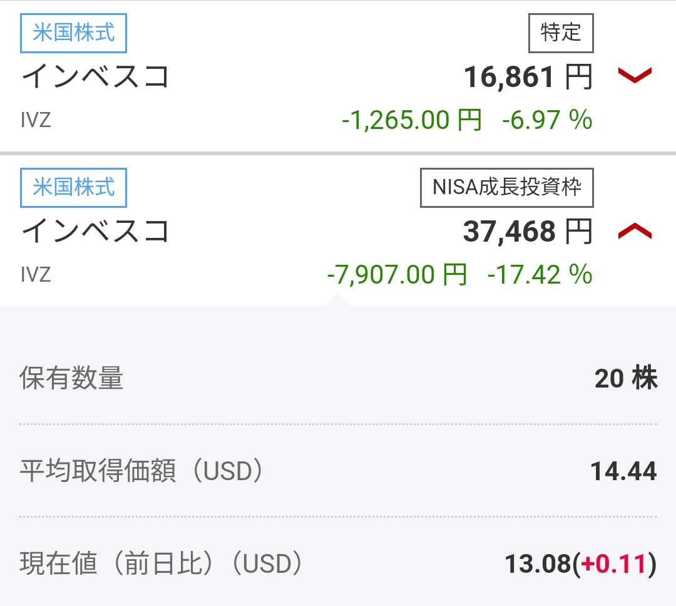Image resolution: width=676 pixels, height=606 pixels.
Task: Select the 保有数量 20 株 row
Action: 338,378
